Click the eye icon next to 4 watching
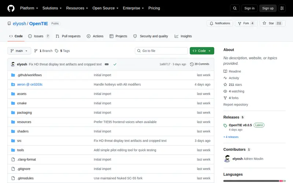 pos(225,91)
